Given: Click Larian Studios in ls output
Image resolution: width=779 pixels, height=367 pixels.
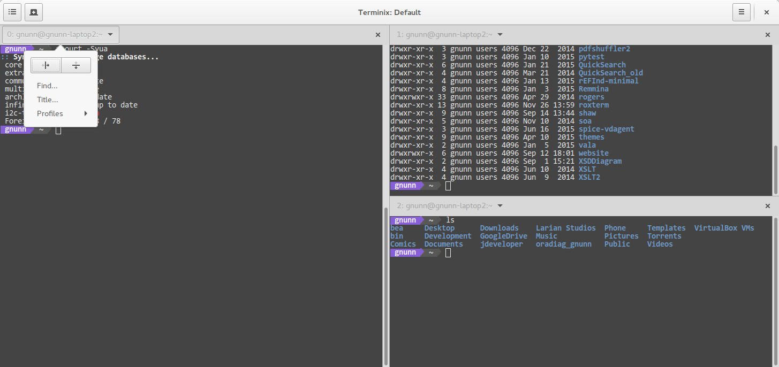Looking at the screenshot, I should [x=566, y=228].
